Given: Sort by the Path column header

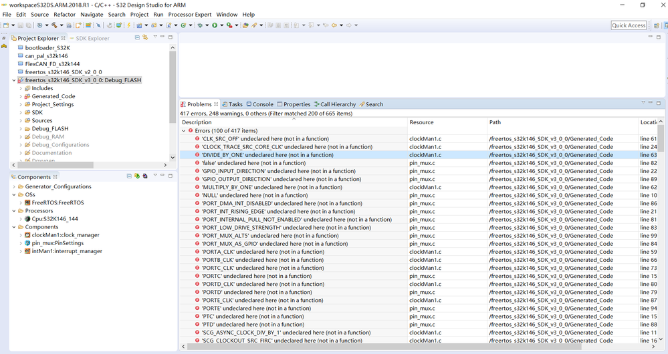Looking at the screenshot, I should click(x=562, y=122).
